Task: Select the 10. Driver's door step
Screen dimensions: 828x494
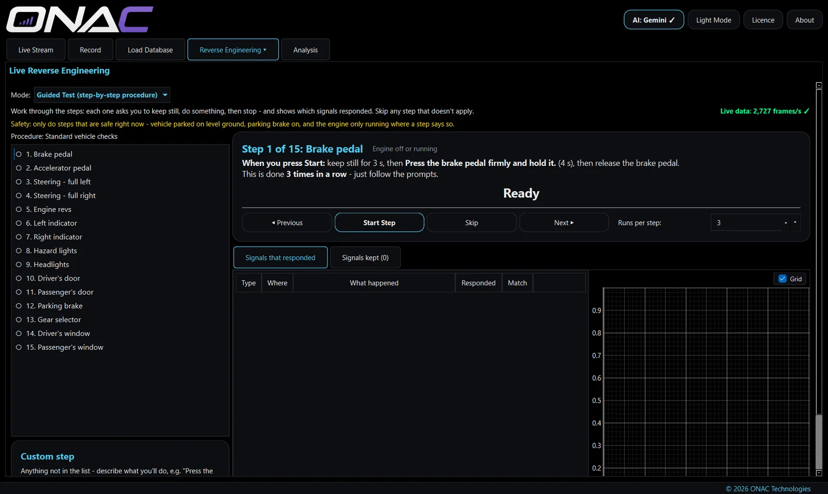Action: point(120,278)
